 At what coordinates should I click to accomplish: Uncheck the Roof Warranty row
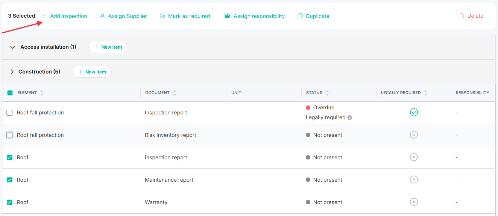tap(10, 202)
